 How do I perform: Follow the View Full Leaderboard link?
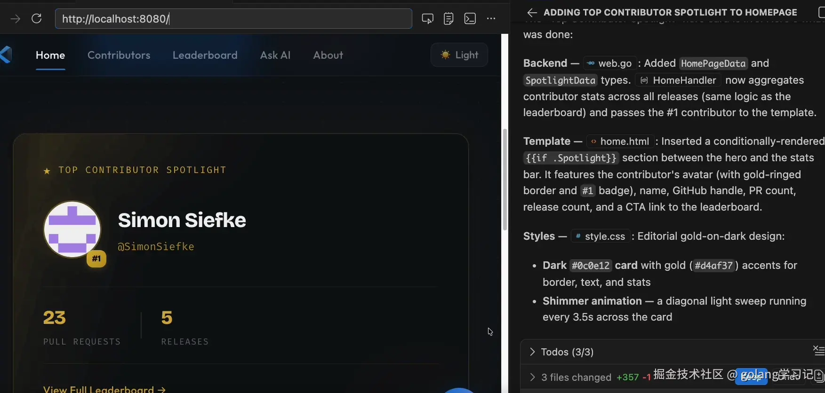point(104,389)
